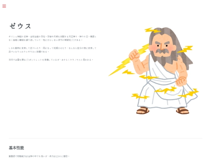The image size is (211, 158).
Task: Click the lightning spark right of Zeus's head
Action: (185, 49)
